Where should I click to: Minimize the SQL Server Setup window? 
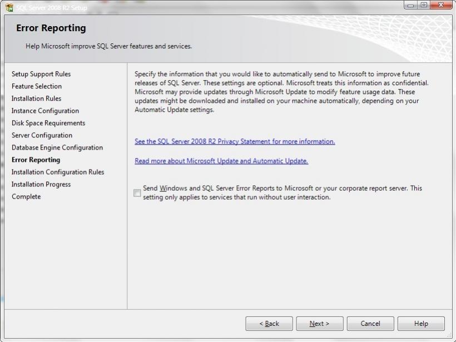pos(410,5)
